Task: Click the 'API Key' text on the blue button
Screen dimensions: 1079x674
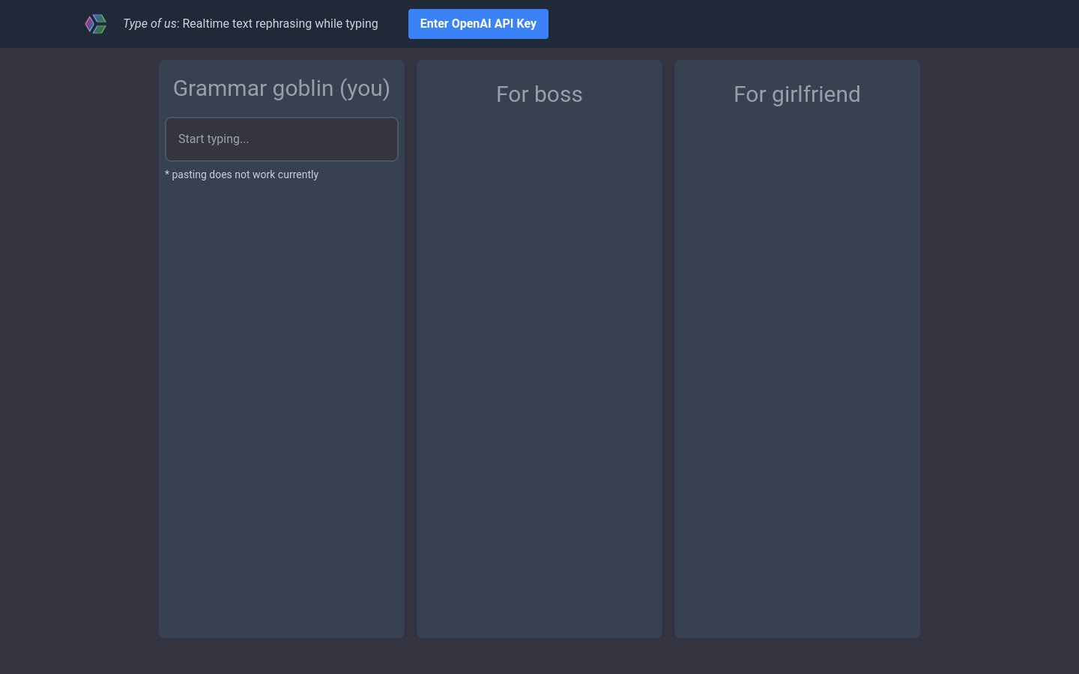Action: [x=516, y=24]
